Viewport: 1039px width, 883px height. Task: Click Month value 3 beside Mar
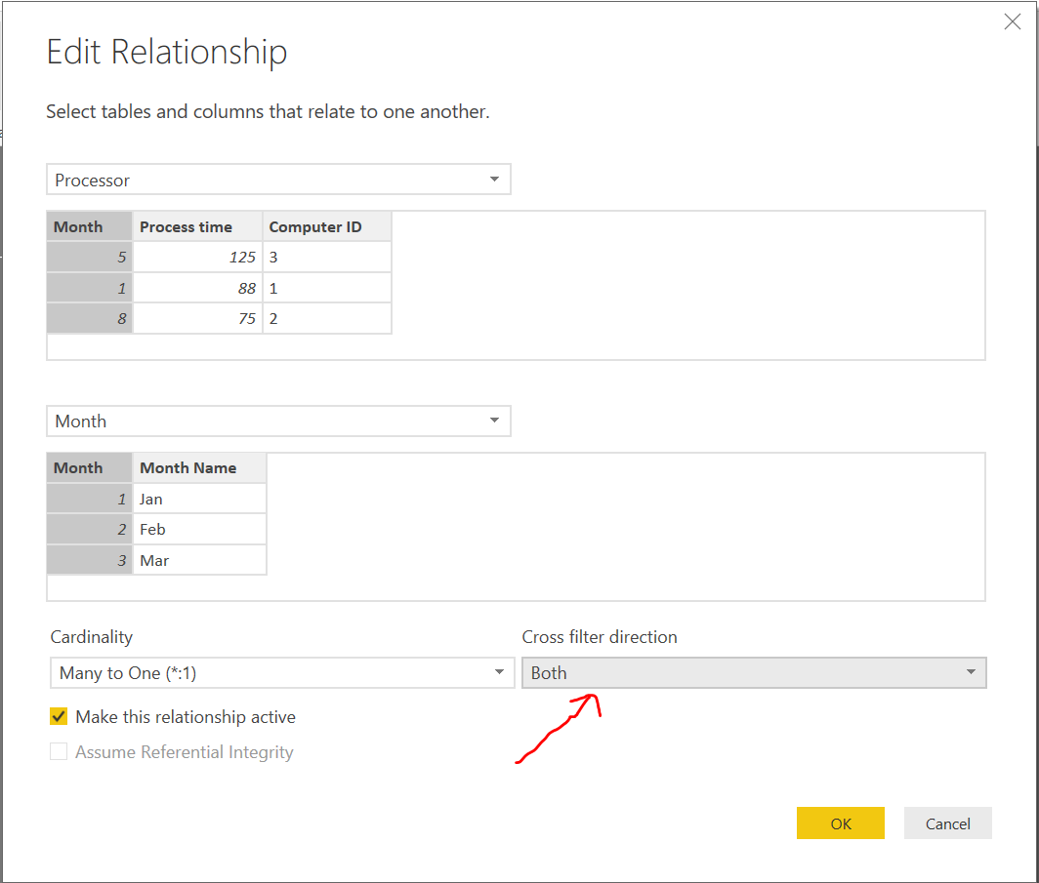coord(90,561)
